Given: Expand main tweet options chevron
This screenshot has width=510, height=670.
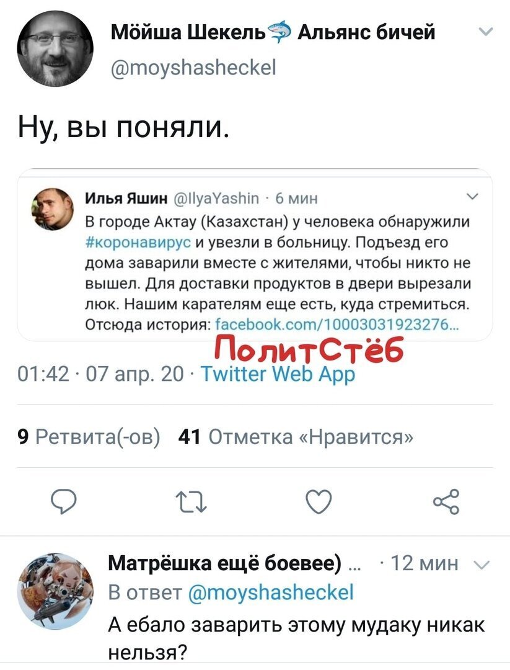Looking at the screenshot, I should (486, 32).
